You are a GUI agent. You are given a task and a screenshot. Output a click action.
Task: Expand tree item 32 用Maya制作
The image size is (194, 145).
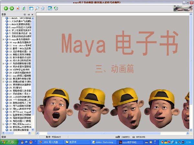click(4, 109)
